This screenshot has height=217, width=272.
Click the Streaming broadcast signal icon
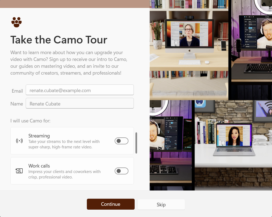[19, 141]
